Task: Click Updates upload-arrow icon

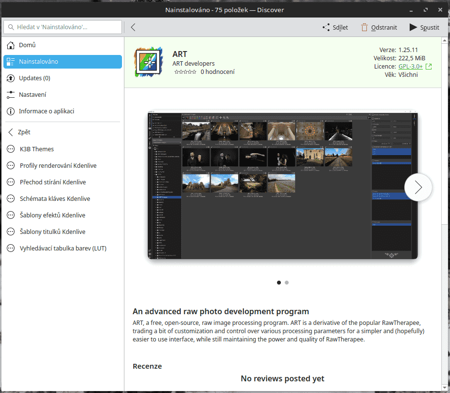Action: pyautogui.click(x=11, y=78)
